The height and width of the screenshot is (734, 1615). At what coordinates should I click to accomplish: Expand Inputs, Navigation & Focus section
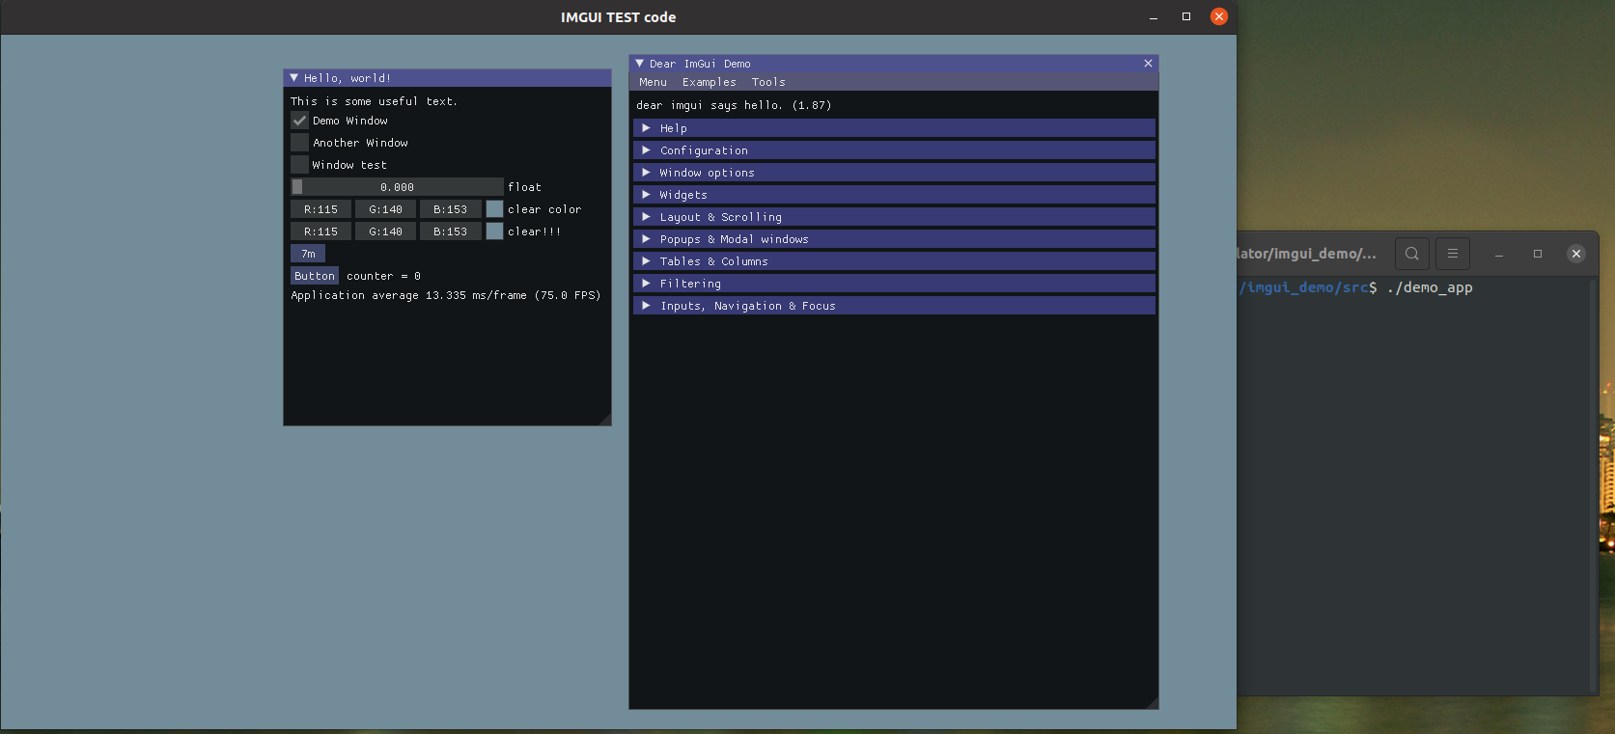point(895,306)
